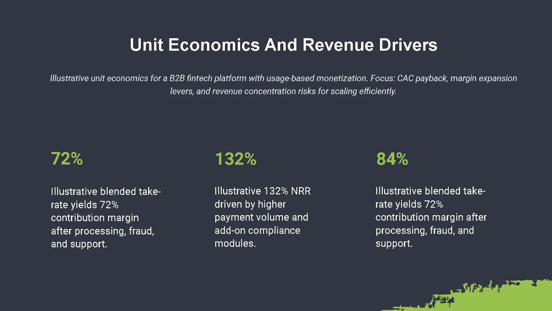
Task: Select the third take-rate description block
Action: (430, 217)
